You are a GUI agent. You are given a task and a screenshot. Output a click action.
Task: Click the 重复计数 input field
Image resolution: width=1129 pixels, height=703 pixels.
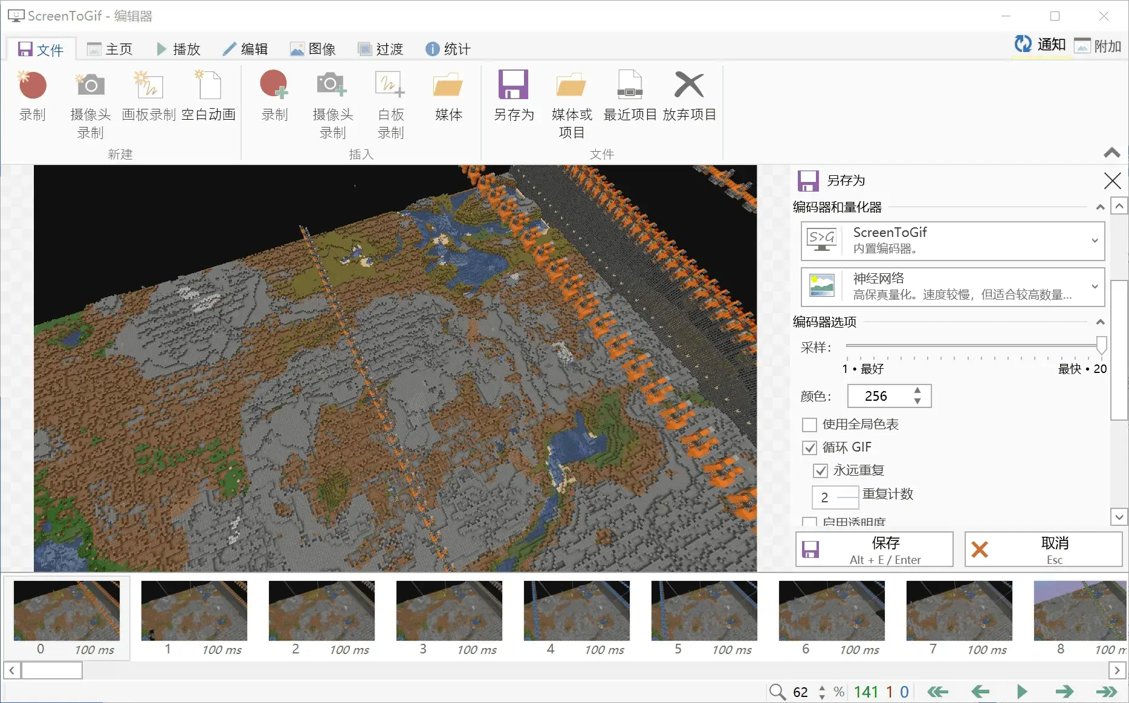835,497
